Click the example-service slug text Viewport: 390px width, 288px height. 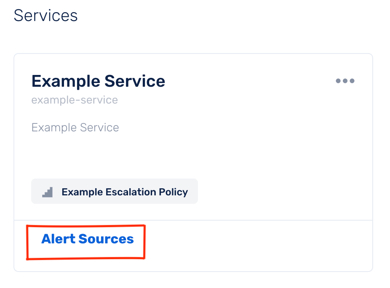tap(75, 100)
